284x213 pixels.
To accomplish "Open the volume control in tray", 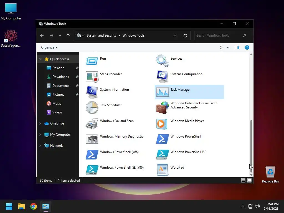I will click(x=257, y=206).
